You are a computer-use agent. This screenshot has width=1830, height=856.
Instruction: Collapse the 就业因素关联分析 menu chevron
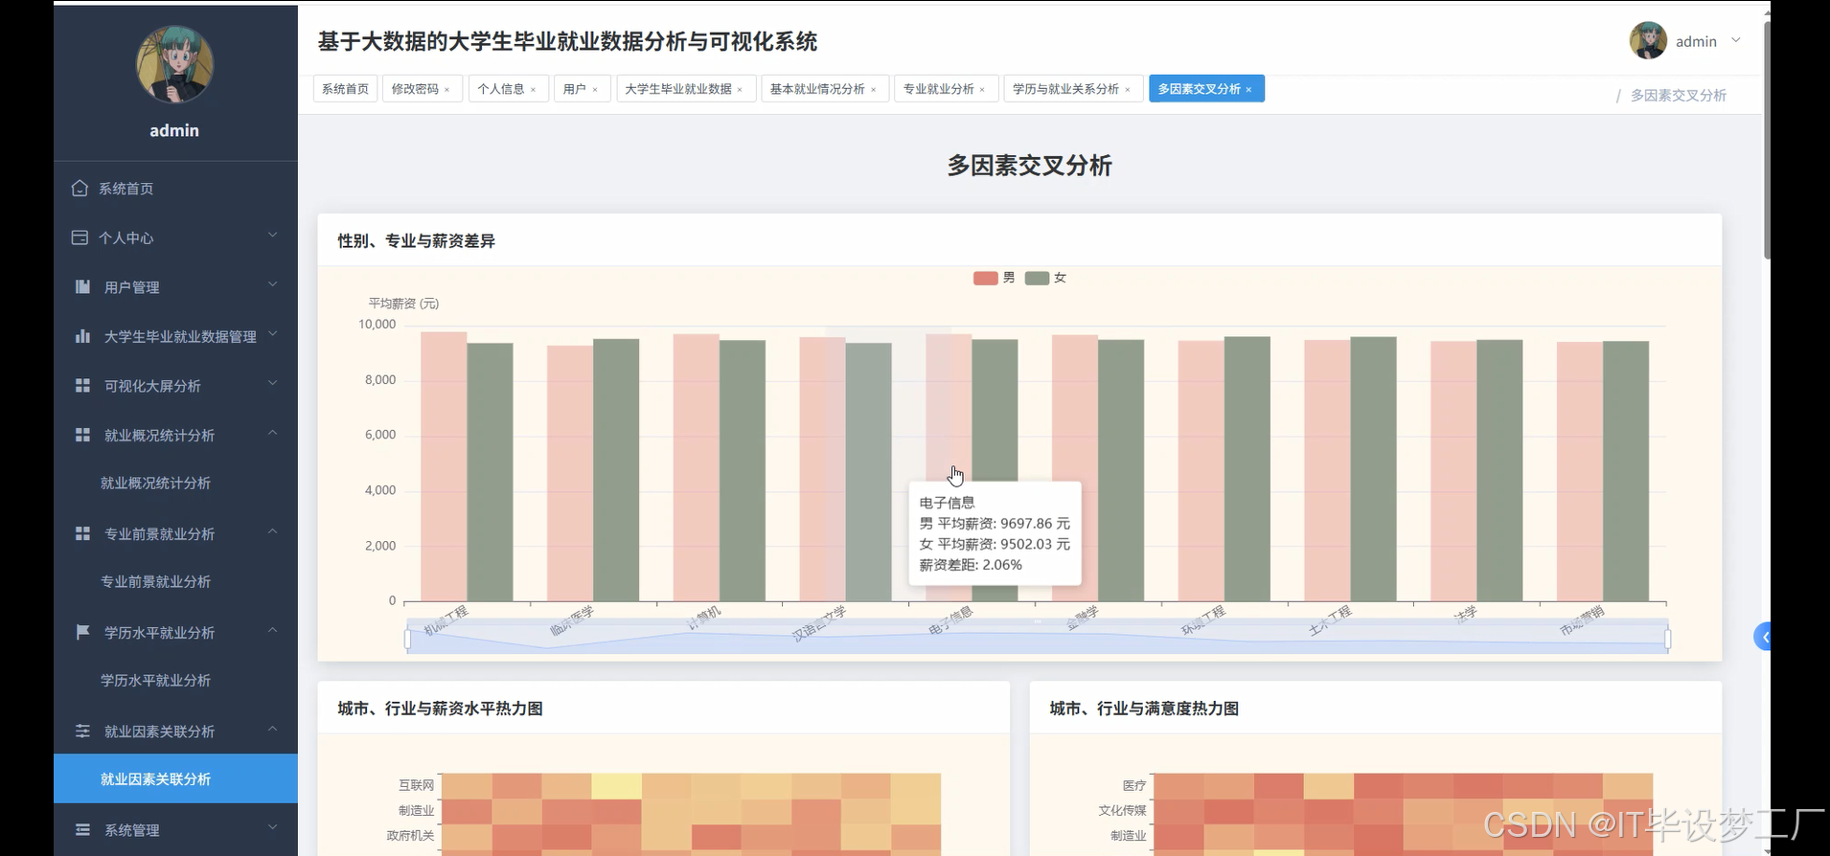pyautogui.click(x=272, y=729)
